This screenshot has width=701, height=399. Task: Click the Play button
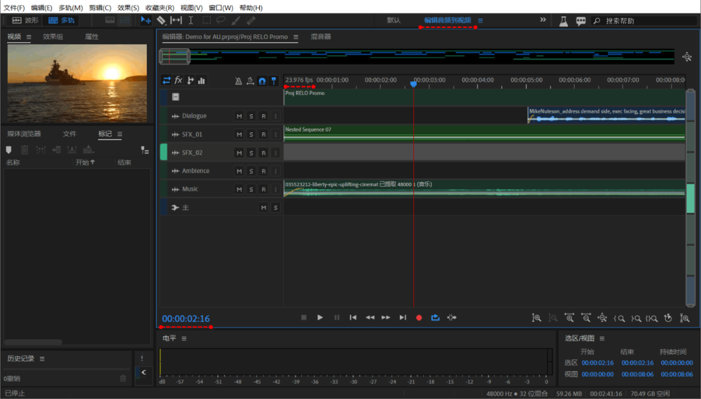click(x=320, y=317)
